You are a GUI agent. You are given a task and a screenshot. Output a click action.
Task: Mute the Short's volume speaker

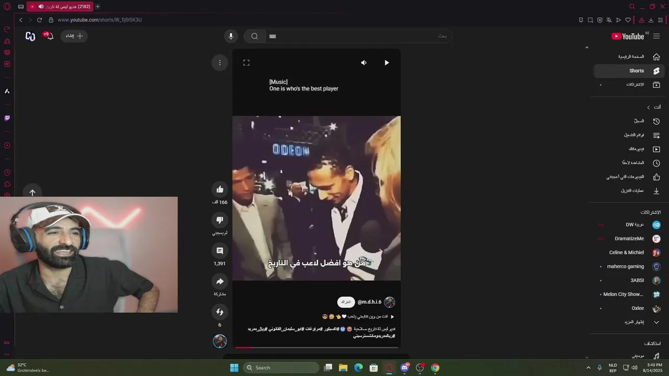pos(364,63)
